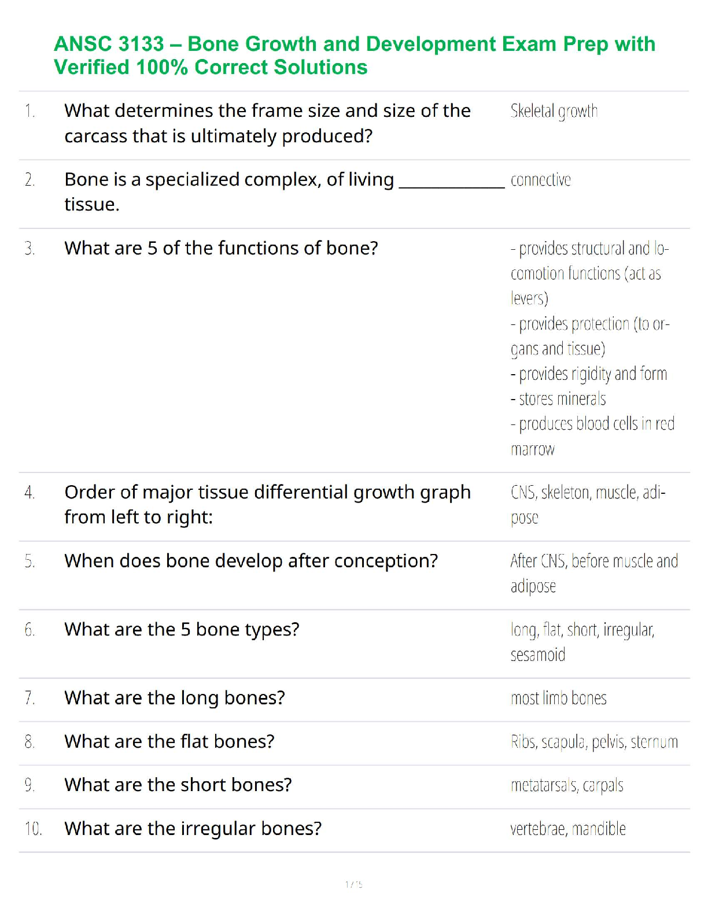
Task: Click "What are the flat bones?" question
Action: pos(169,741)
